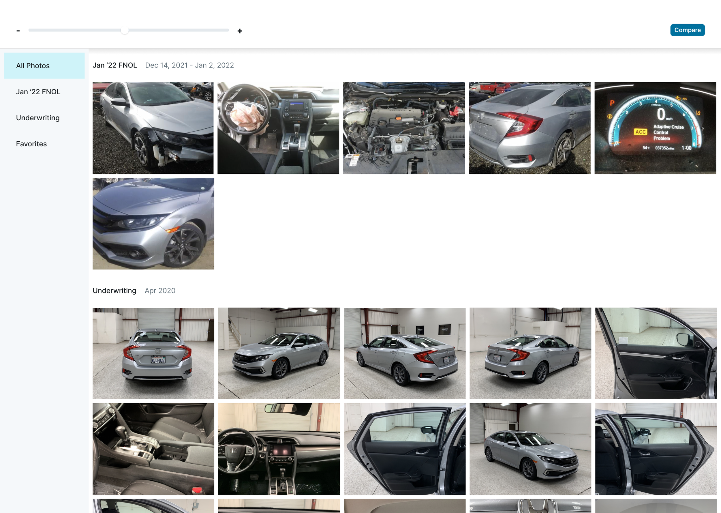Open the Compare tool
This screenshot has height=513, width=721.
coord(688,30)
